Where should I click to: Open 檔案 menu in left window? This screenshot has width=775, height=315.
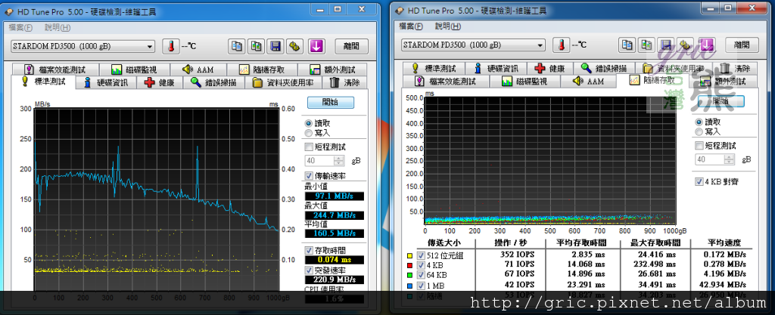click(x=21, y=28)
